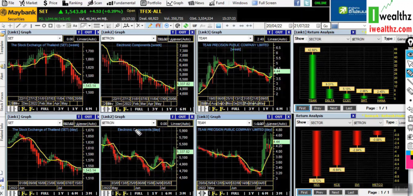Screen dimensions: 413x196
Task: Open the calendar picker for 21/07/22 date
Action: [x=318, y=26]
